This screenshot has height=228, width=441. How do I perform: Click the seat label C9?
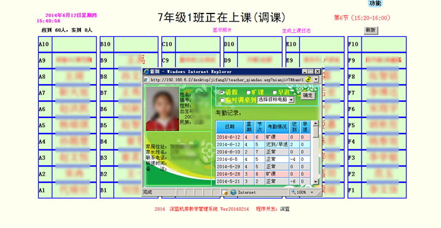165,60
